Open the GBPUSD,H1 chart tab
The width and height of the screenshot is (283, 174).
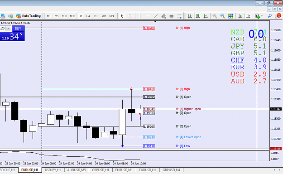101,170
